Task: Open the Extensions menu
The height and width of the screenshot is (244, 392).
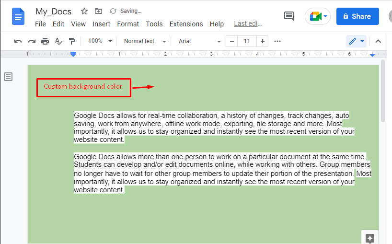Action: pos(186,24)
